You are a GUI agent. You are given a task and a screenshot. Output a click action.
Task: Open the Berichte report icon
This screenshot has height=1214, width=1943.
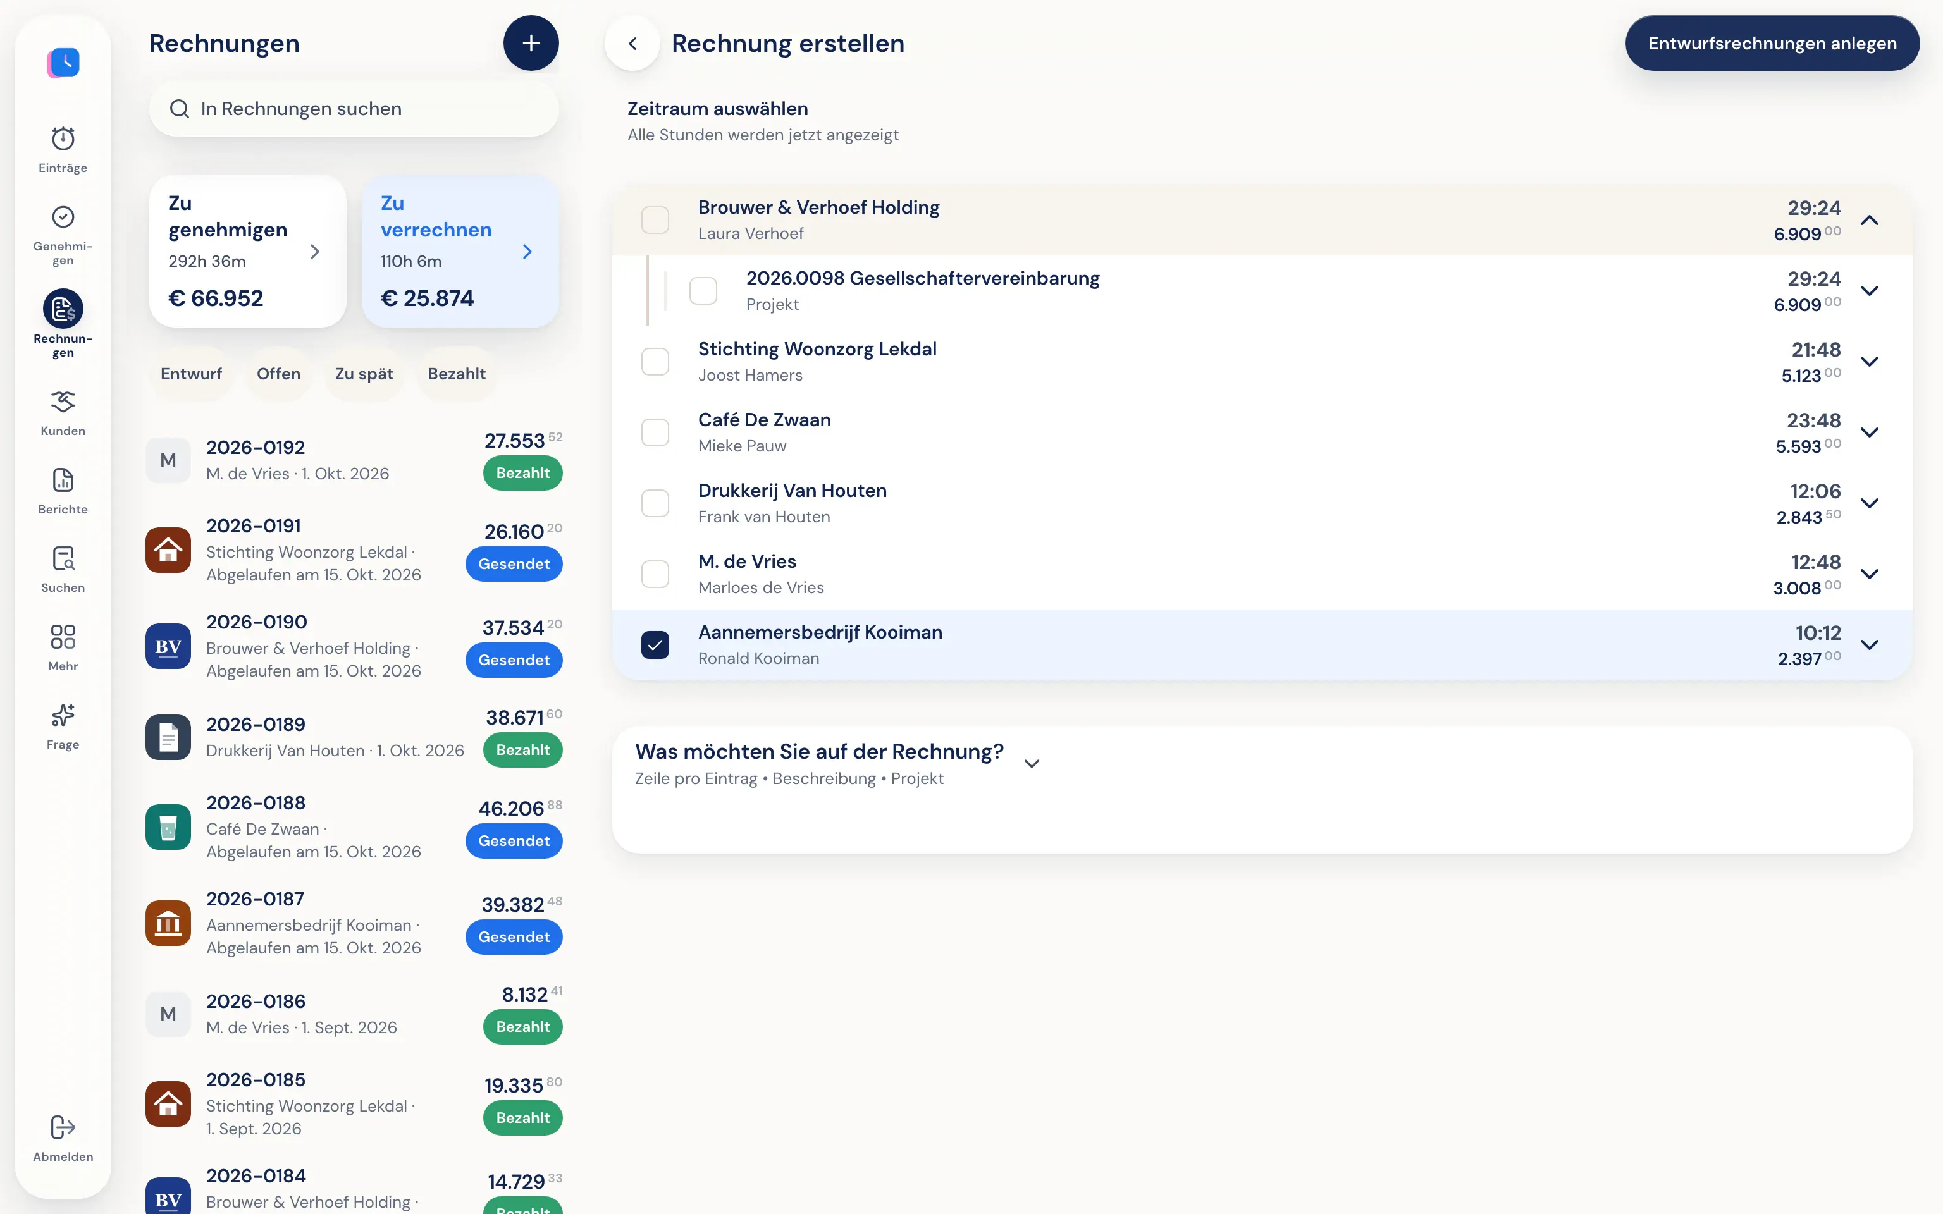click(x=63, y=480)
